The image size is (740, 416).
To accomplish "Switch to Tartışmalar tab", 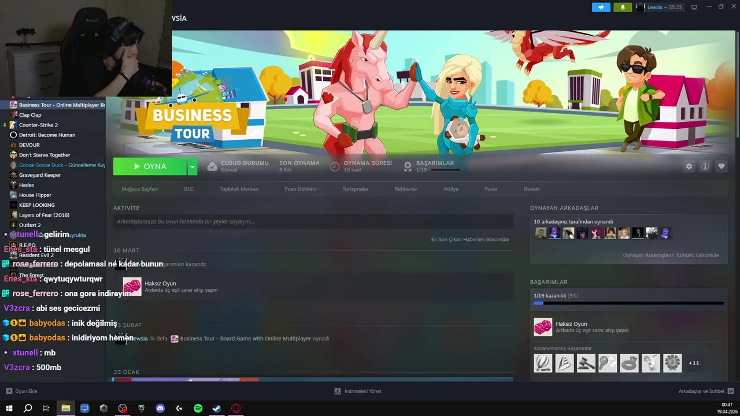I will [356, 189].
